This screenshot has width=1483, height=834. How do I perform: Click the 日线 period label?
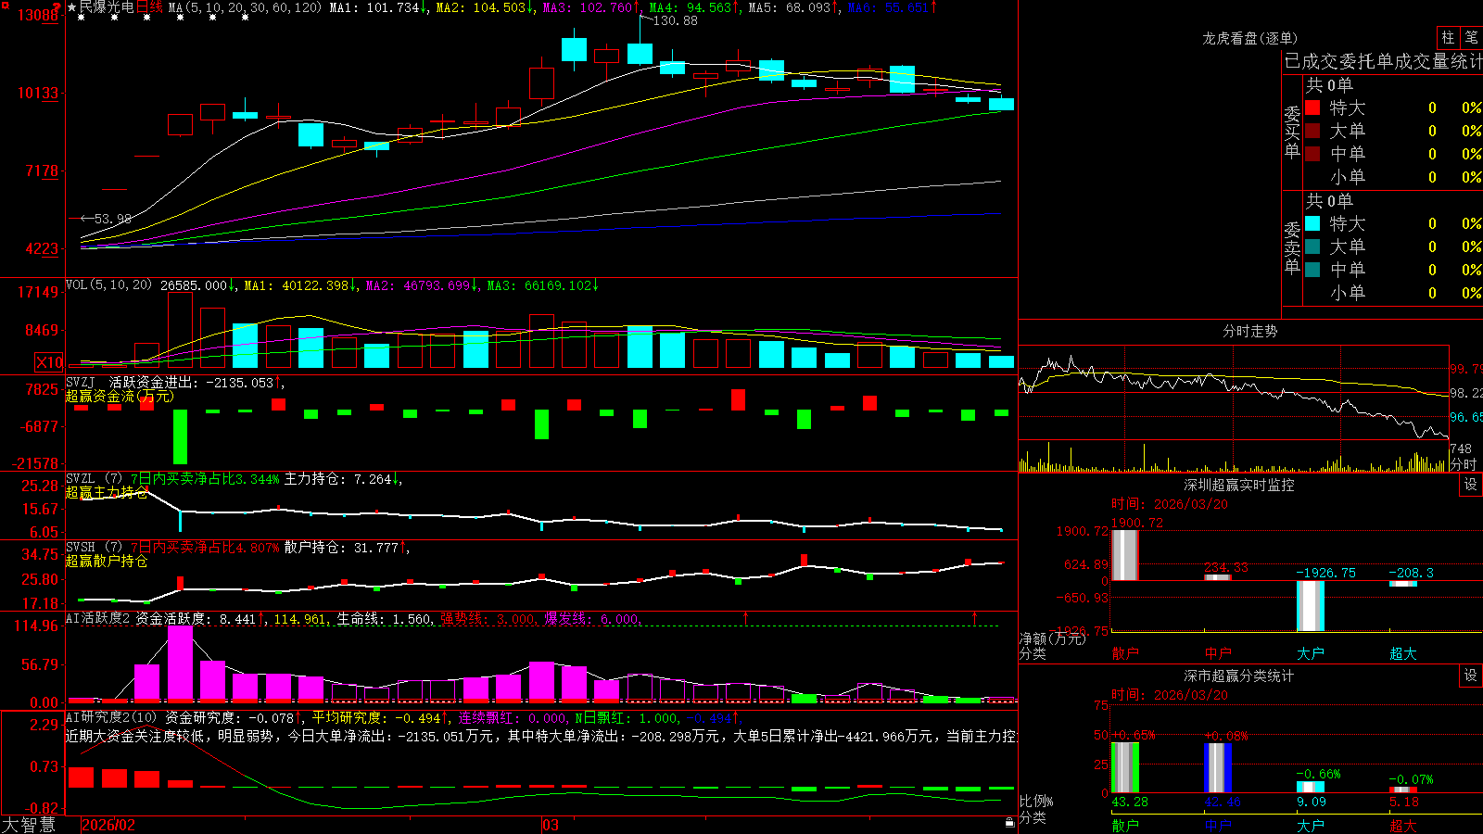point(149,7)
